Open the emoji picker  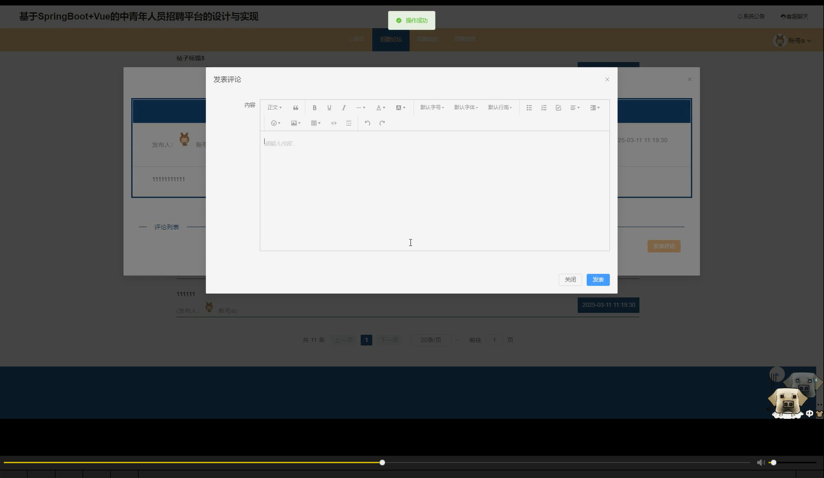pos(276,123)
